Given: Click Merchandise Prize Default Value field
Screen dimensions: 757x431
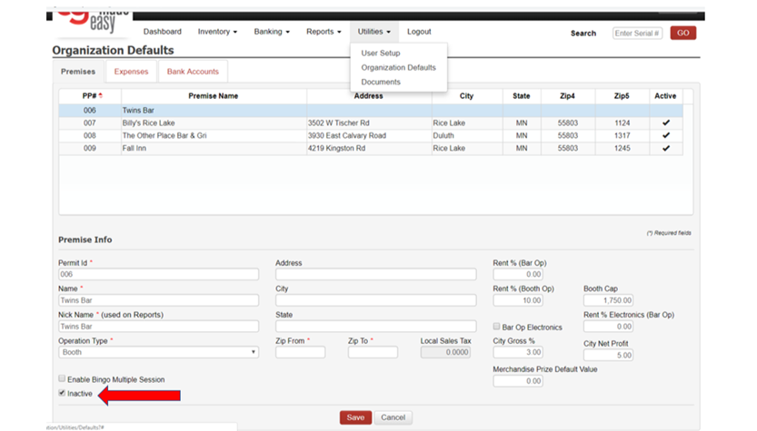Looking at the screenshot, I should [518, 381].
